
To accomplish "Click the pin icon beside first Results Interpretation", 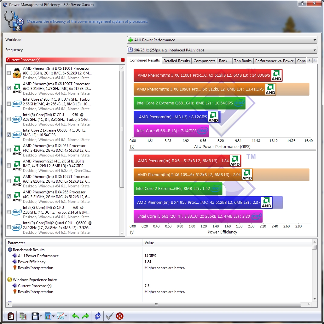I will [x=15, y=268].
